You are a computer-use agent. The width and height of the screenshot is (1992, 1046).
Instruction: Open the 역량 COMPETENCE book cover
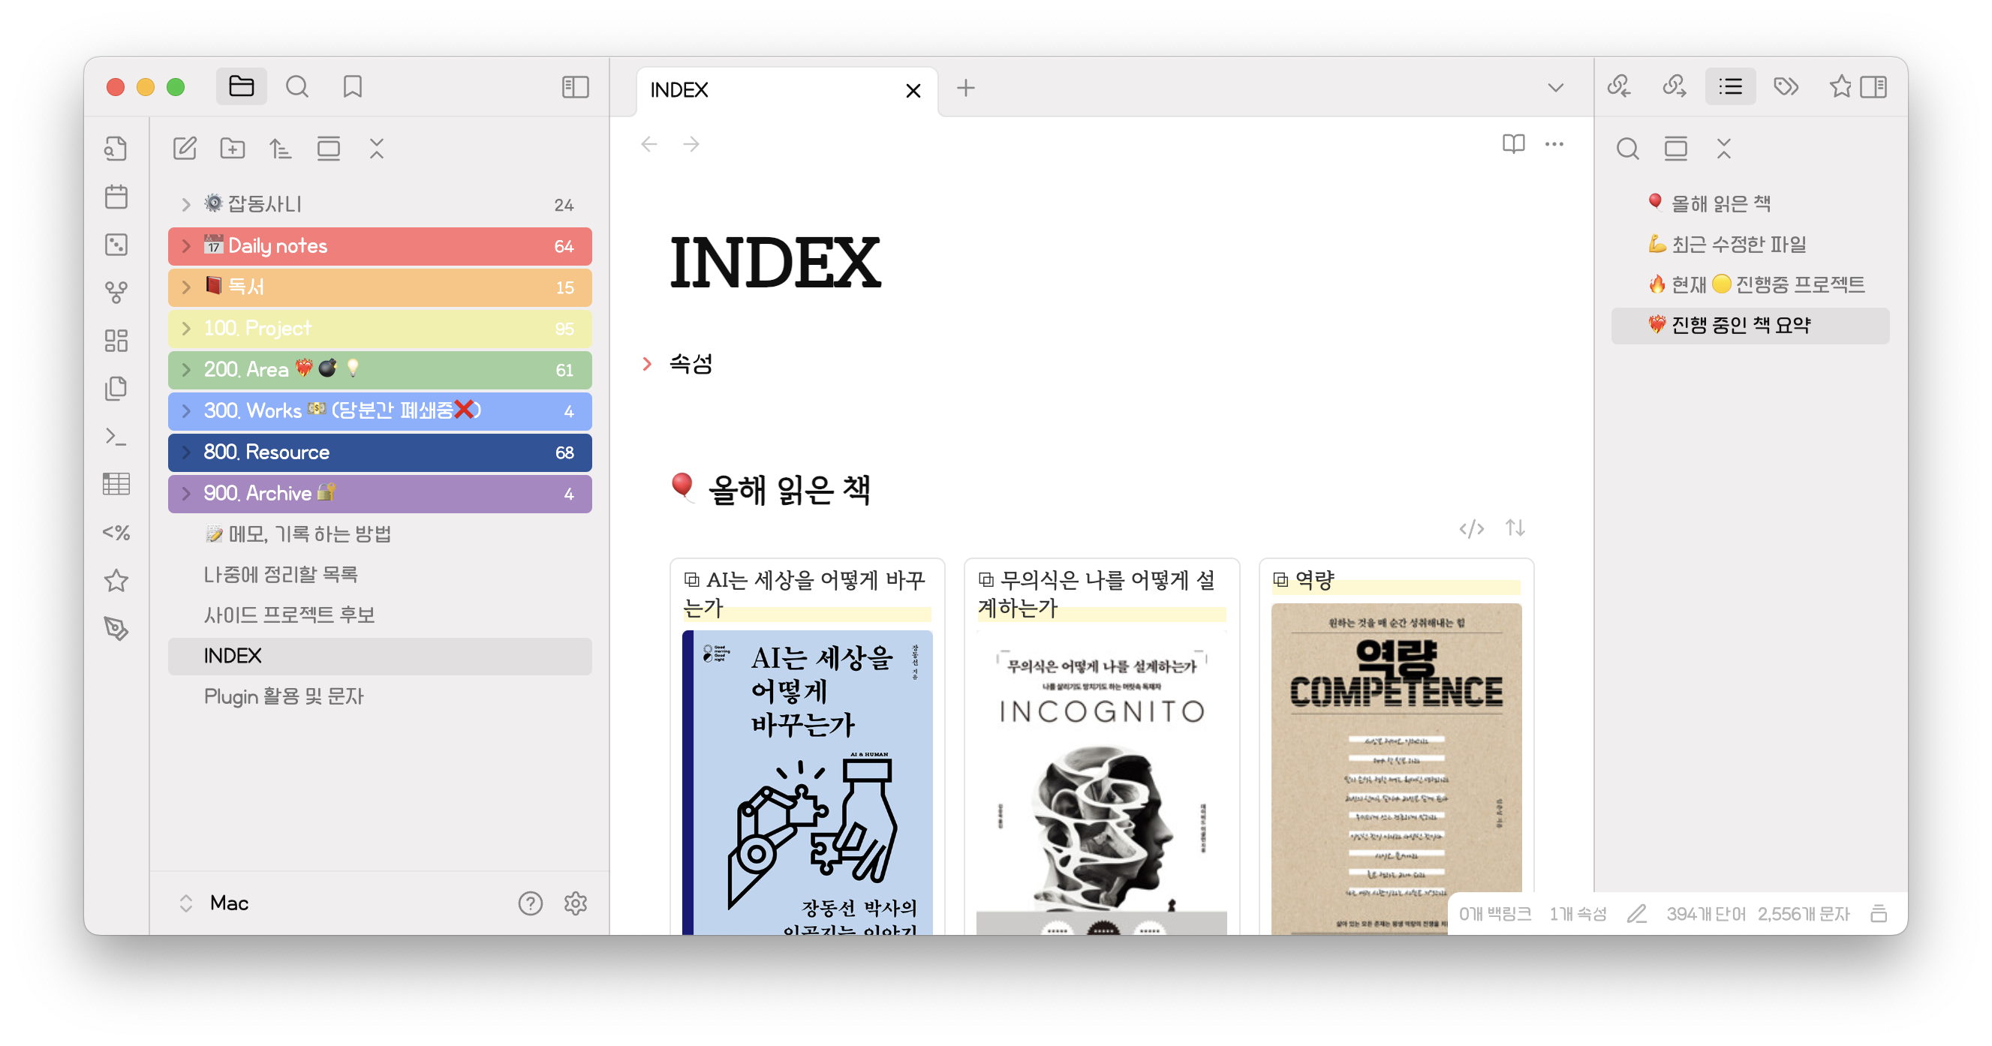pyautogui.click(x=1396, y=768)
